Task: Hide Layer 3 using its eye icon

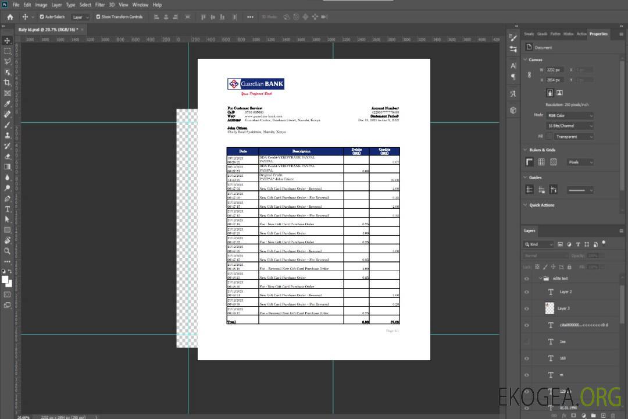Action: point(527,309)
